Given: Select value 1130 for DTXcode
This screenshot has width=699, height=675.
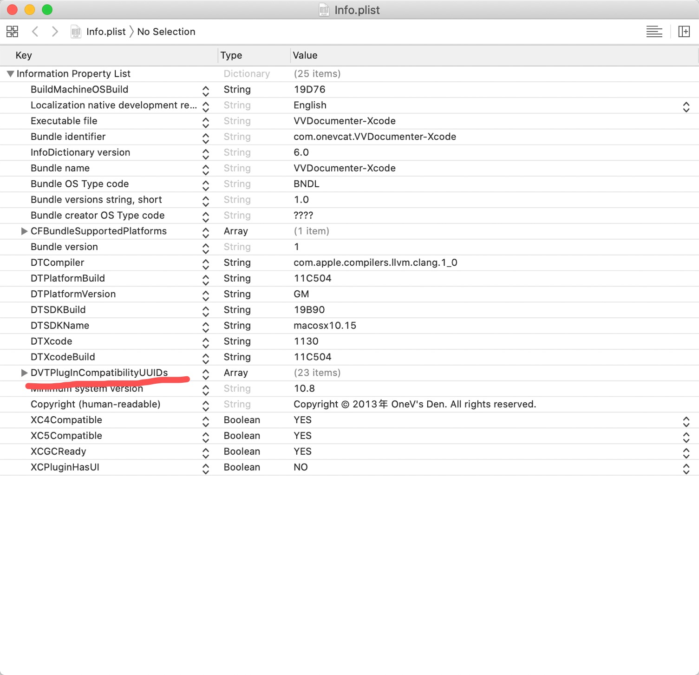Looking at the screenshot, I should click(x=306, y=341).
